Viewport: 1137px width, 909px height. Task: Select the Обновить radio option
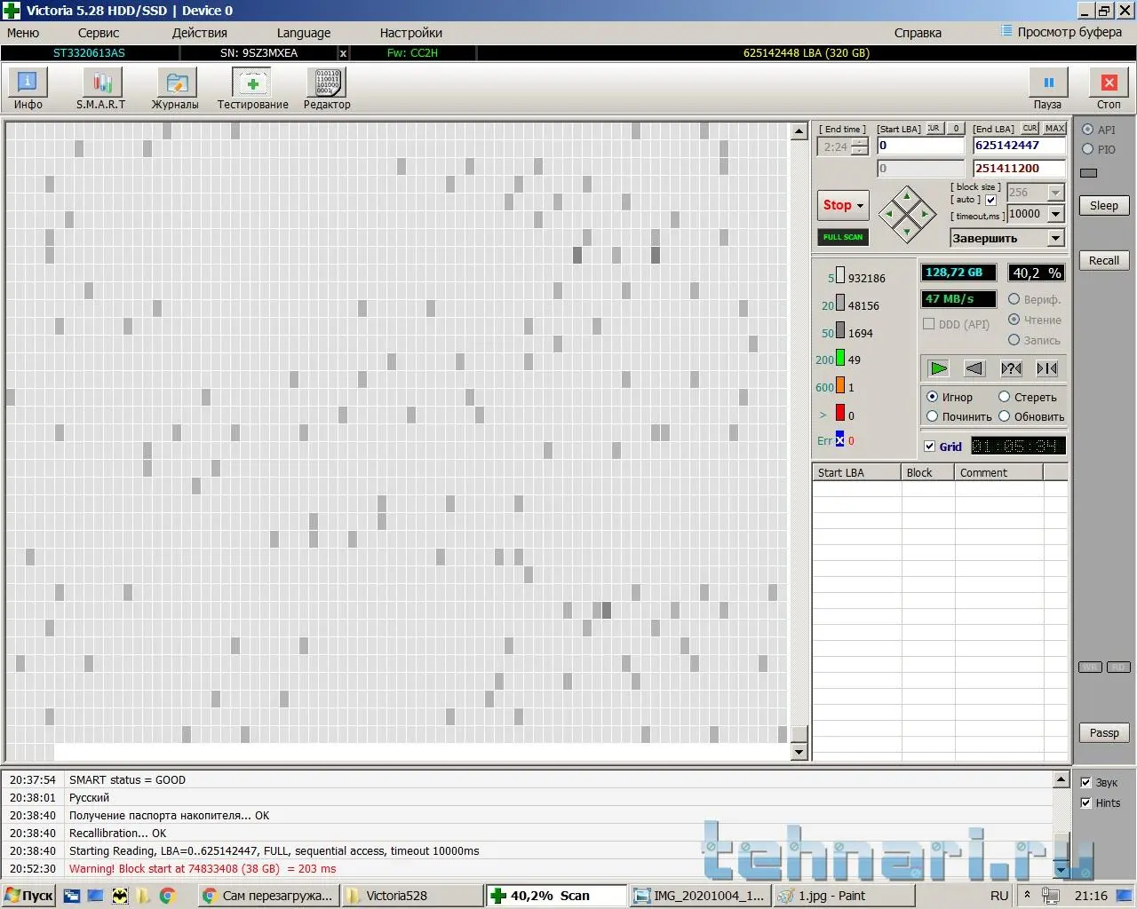click(1005, 416)
